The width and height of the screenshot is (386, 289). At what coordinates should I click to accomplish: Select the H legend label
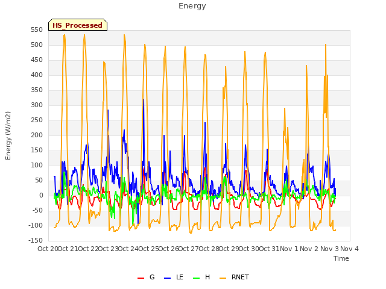click(x=207, y=277)
